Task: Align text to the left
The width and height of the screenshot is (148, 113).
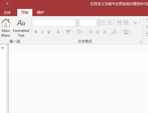Action: click(x=91, y=32)
